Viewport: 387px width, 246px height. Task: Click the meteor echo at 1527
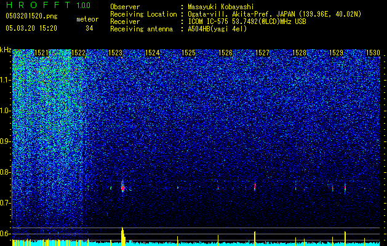255,186
